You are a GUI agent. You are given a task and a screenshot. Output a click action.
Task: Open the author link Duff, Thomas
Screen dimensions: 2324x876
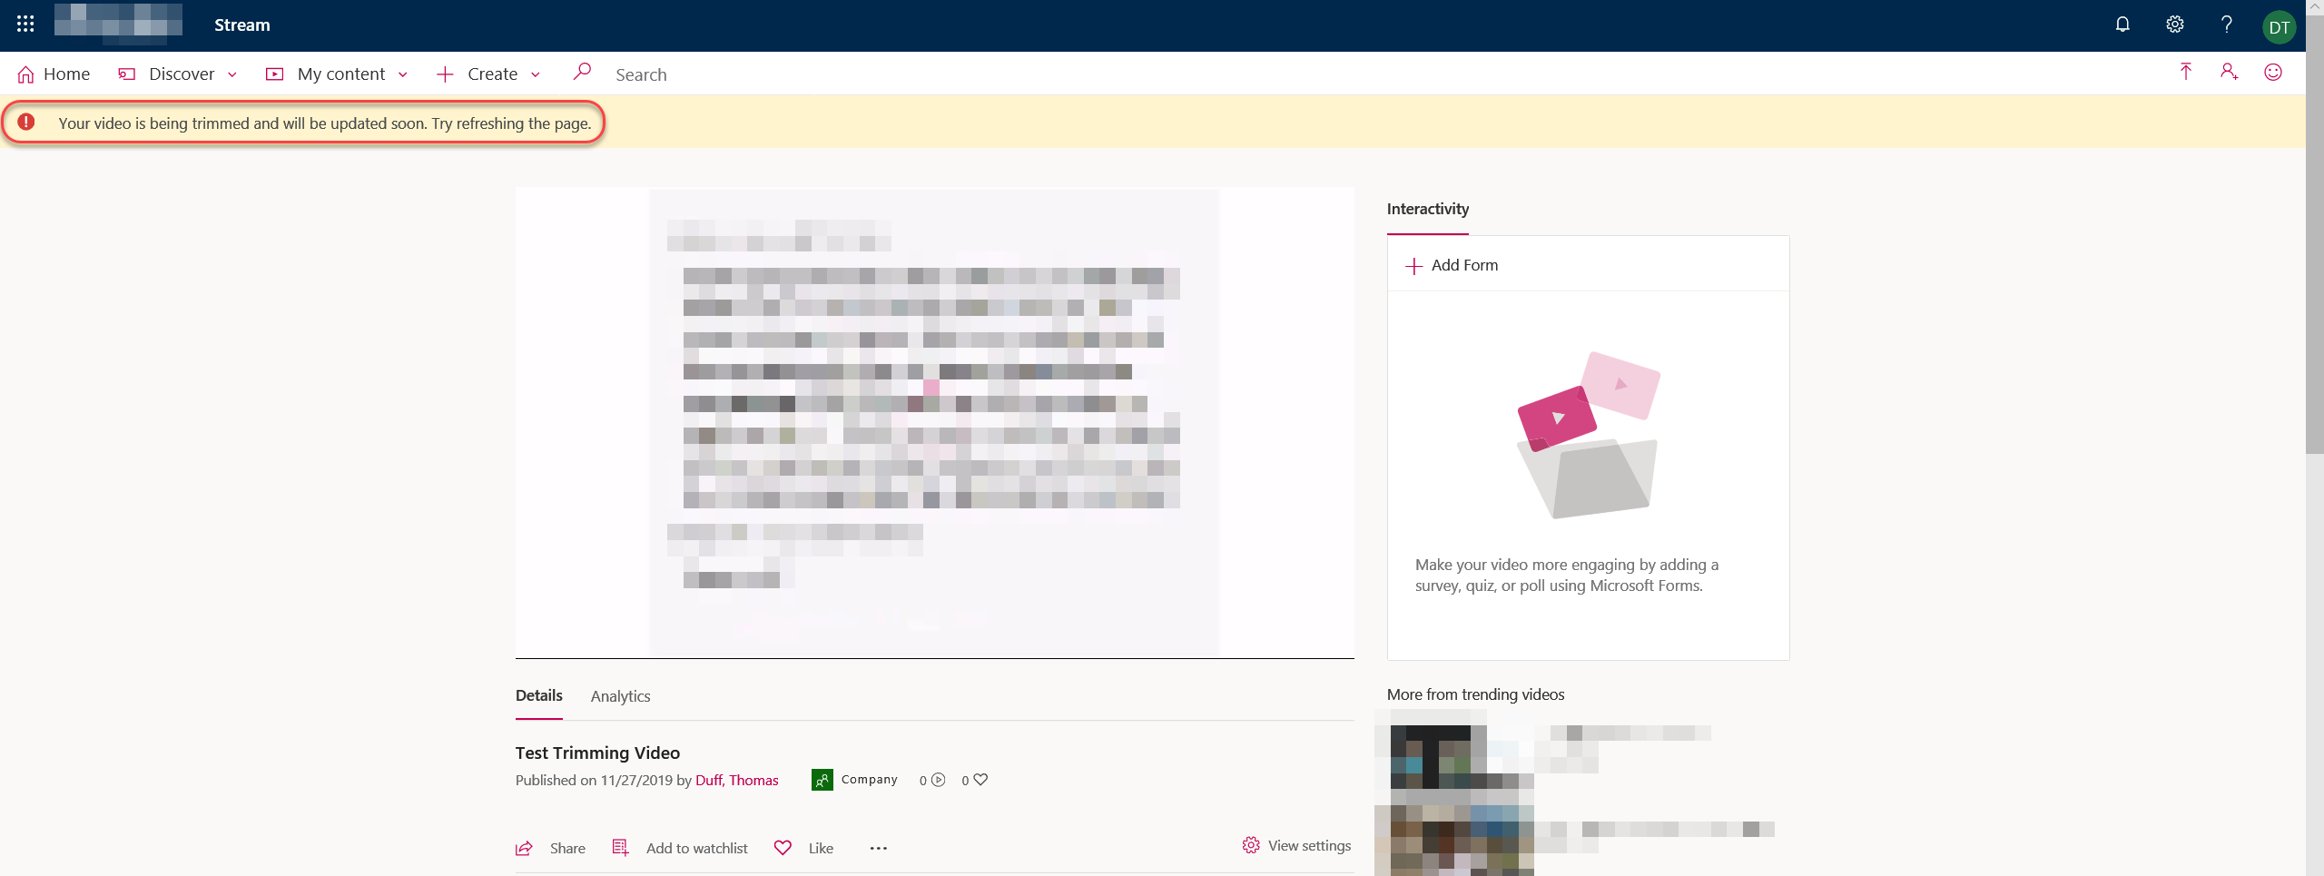(737, 780)
